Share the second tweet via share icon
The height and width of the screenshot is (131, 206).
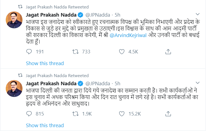[x=168, y=114]
